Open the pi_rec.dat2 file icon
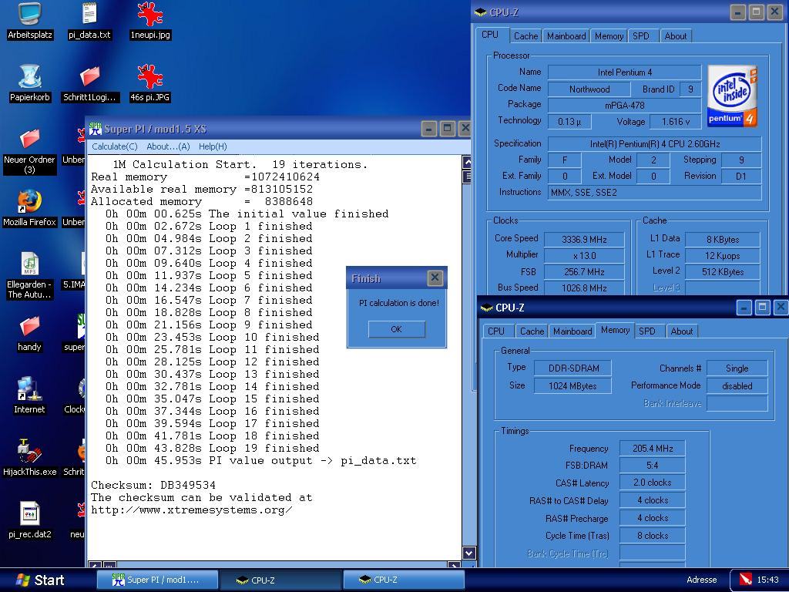The width and height of the screenshot is (789, 592). pyautogui.click(x=30, y=520)
